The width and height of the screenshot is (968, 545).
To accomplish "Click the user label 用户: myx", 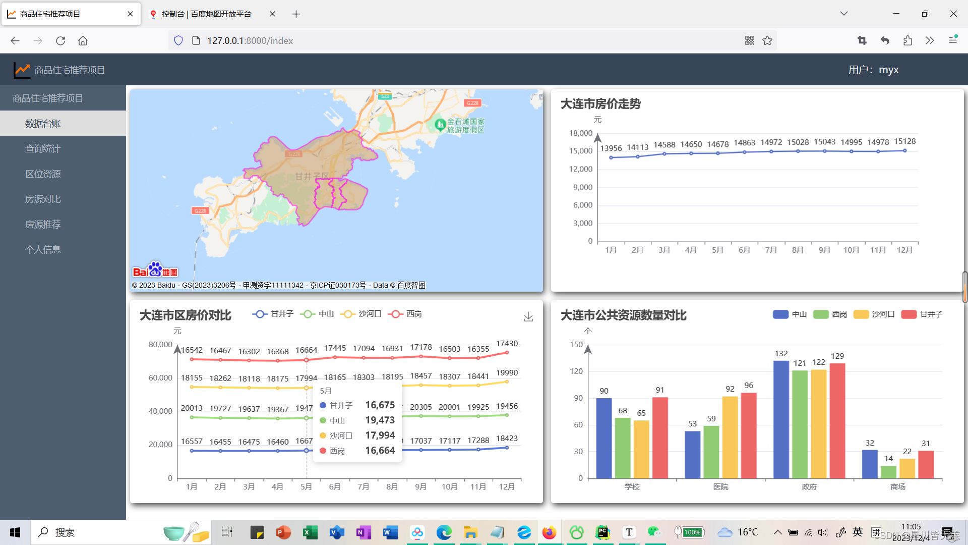I will pos(873,70).
